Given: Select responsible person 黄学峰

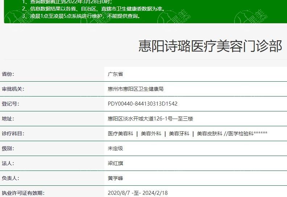Looking at the screenshot, I should [x=115, y=178].
